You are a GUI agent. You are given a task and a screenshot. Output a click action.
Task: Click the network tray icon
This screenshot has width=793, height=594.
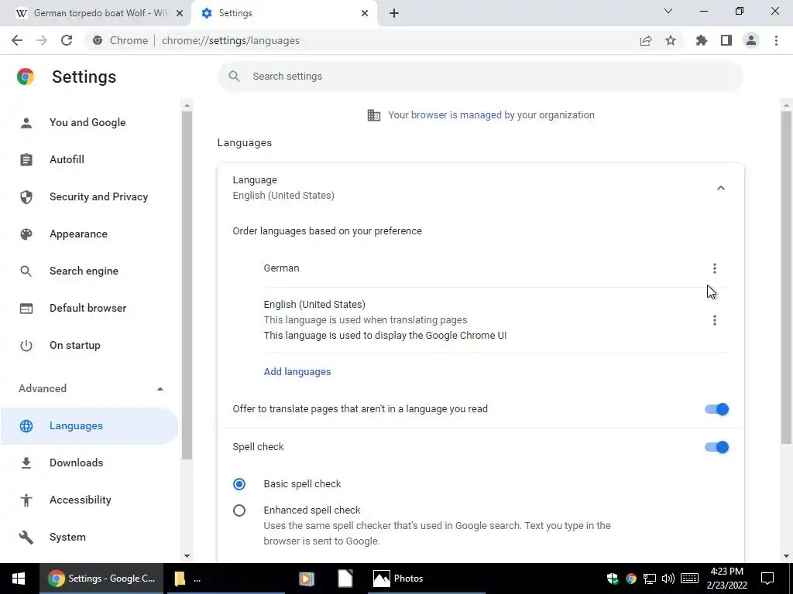[x=650, y=579]
